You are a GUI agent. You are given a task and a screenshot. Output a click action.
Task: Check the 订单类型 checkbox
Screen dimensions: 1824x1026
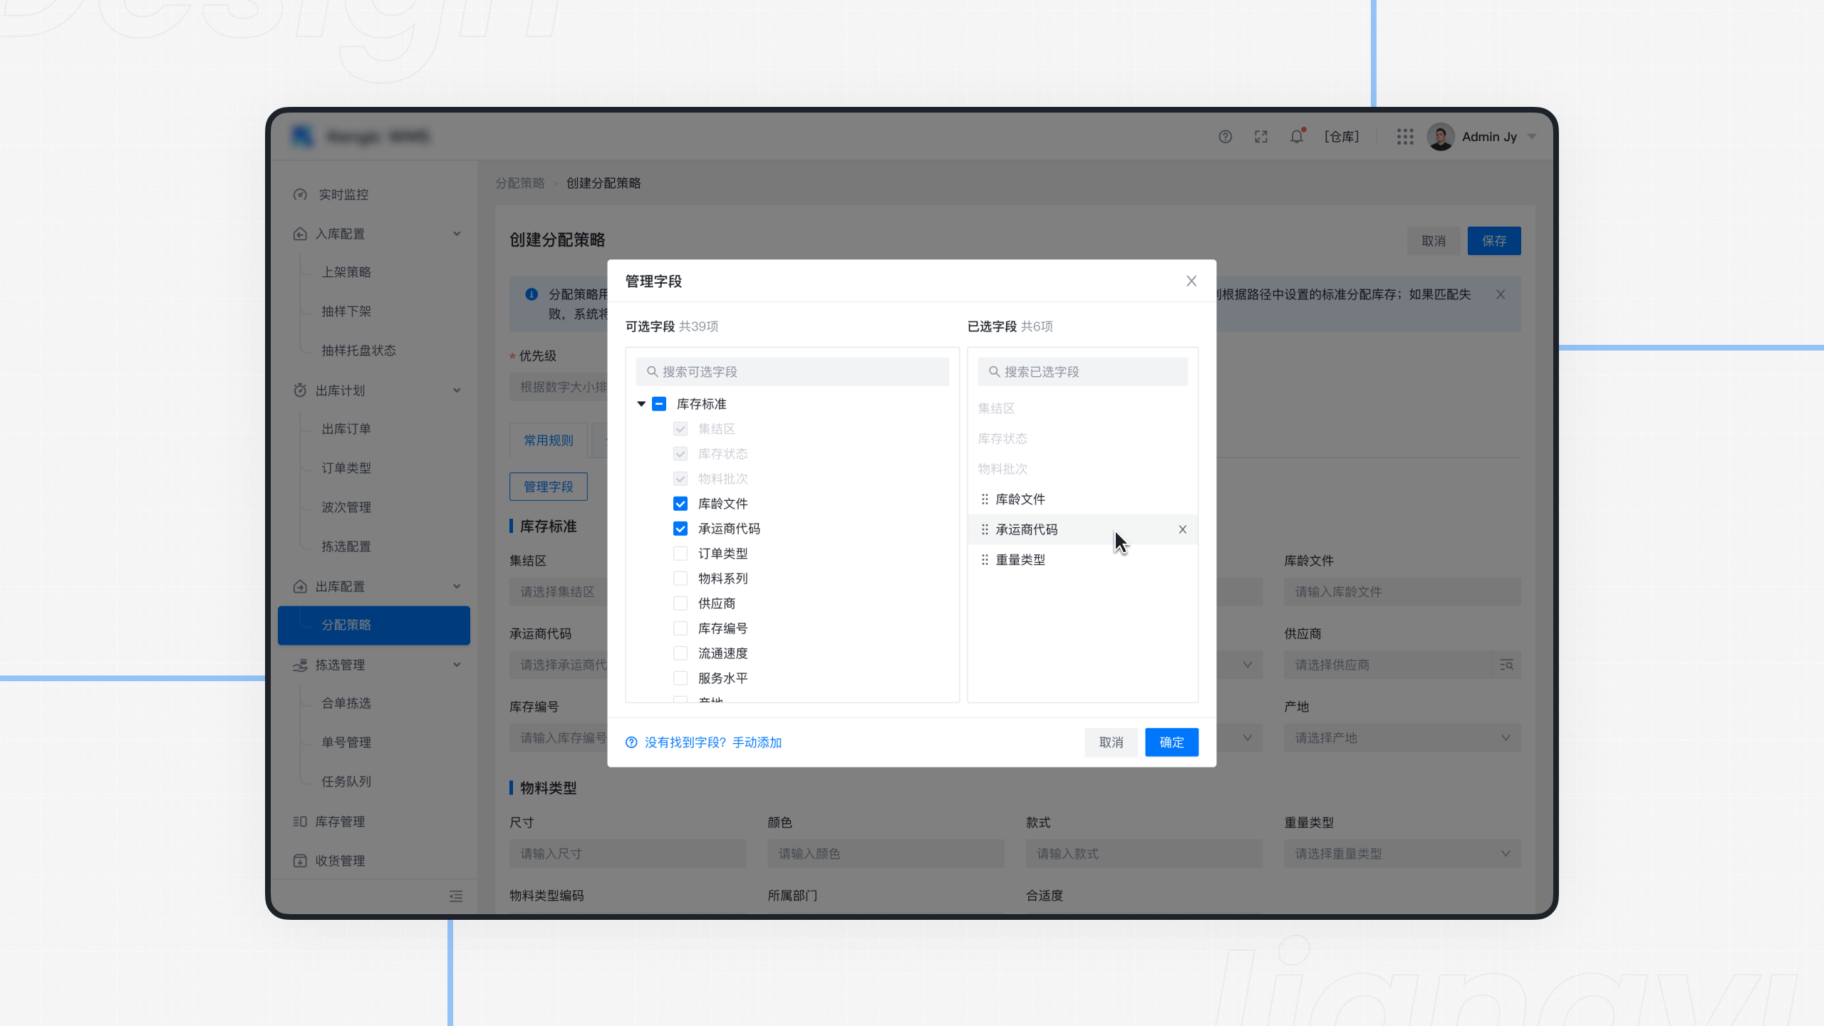(x=680, y=553)
